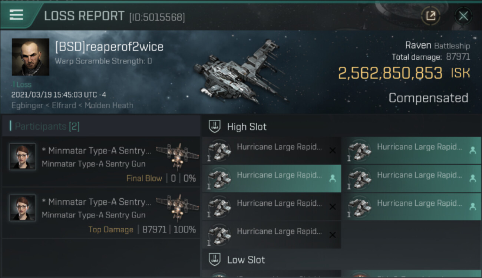Click person icon on top-right Hurricane launcher
This screenshot has height=278, width=482.
point(472,150)
